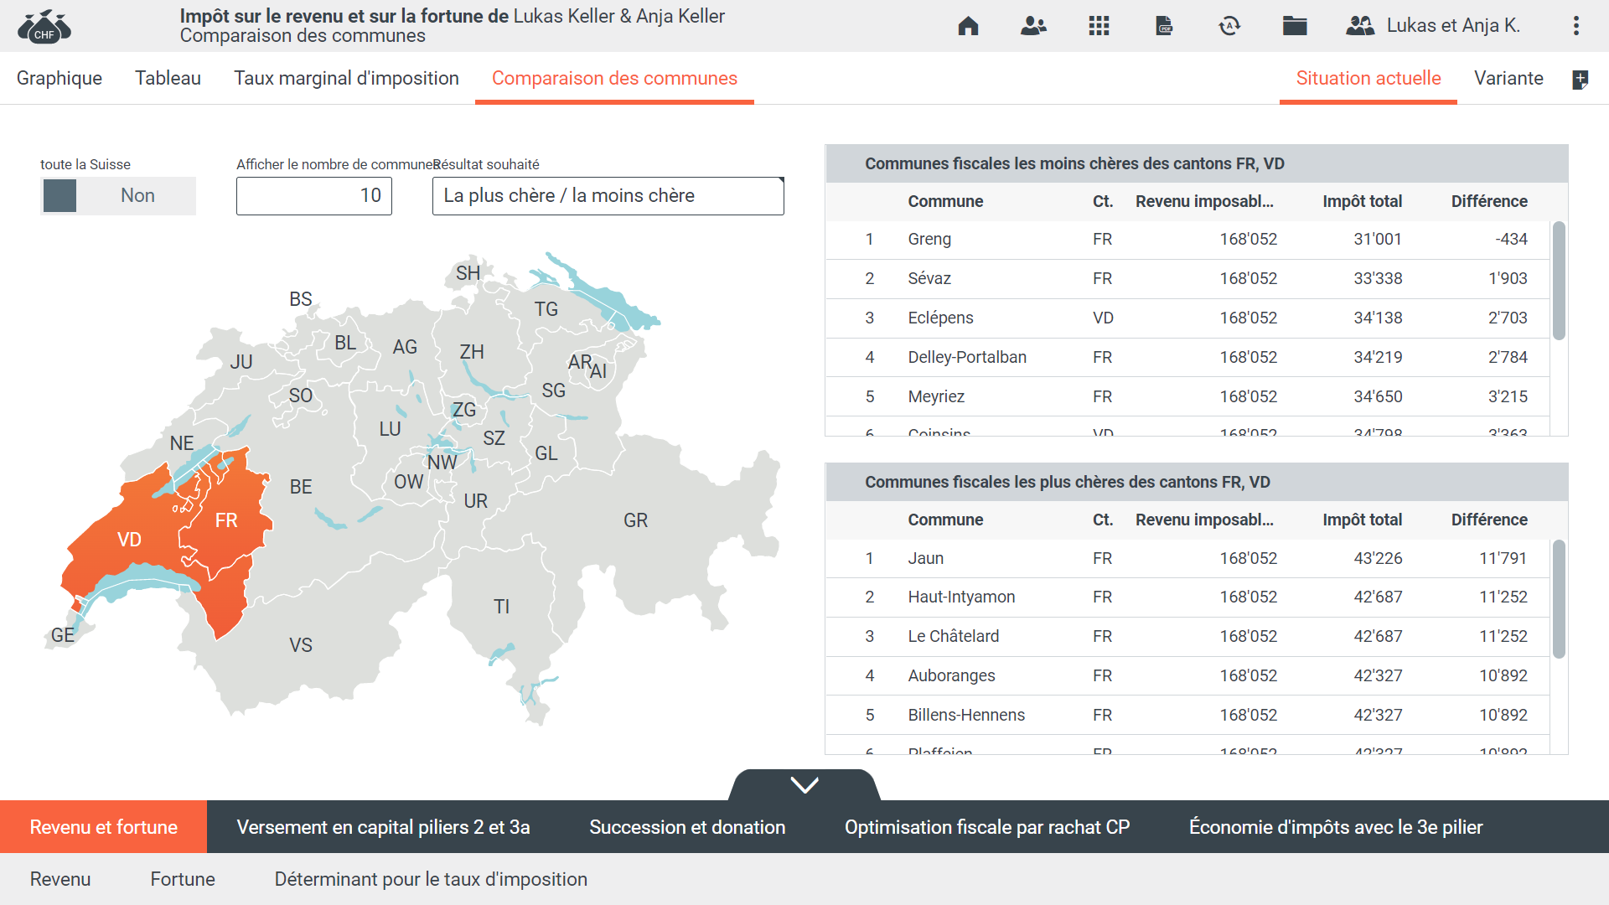
Task: Click the auto-refresh A icon
Action: click(1229, 26)
